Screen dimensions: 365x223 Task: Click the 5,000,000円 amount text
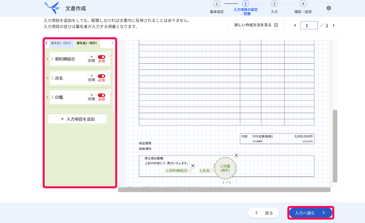point(303,136)
